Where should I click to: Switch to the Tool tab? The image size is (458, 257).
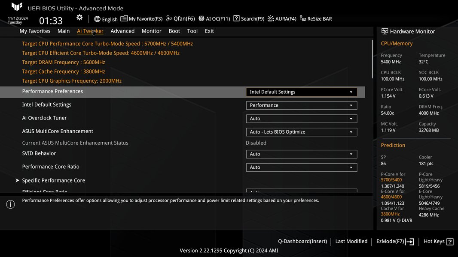192,31
